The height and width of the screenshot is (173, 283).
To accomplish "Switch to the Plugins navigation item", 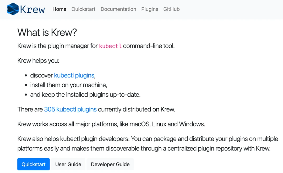I will 150,9.
